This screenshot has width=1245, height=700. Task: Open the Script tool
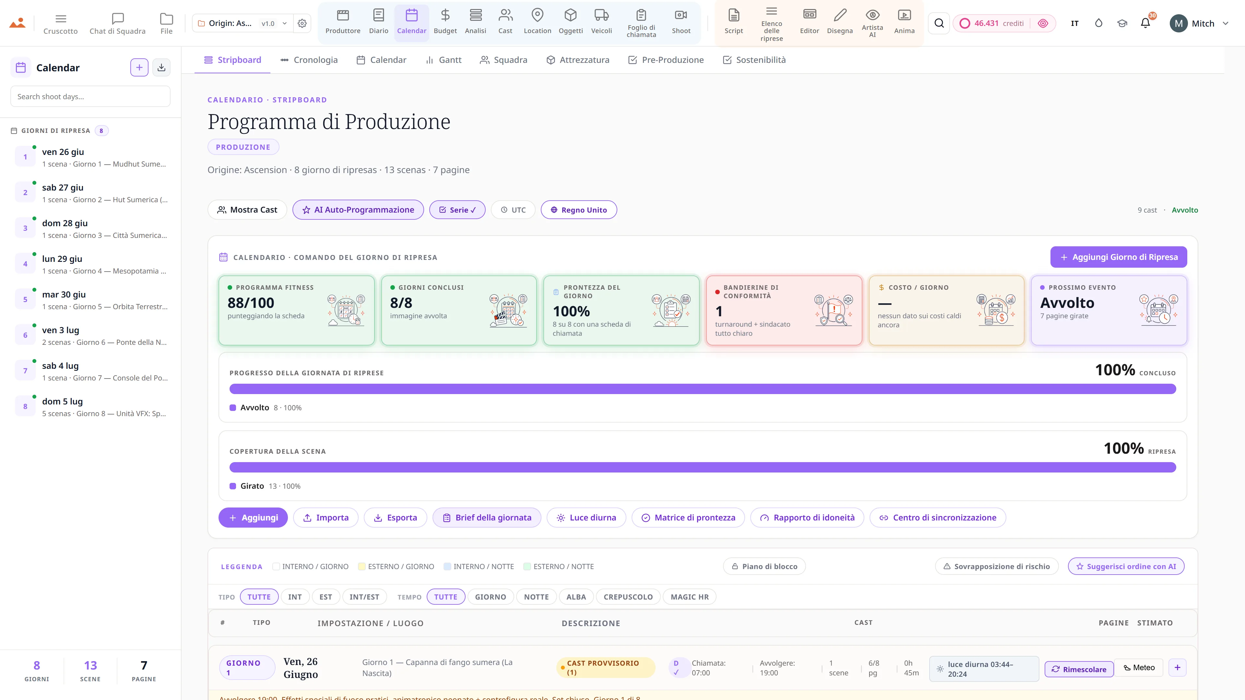click(734, 22)
